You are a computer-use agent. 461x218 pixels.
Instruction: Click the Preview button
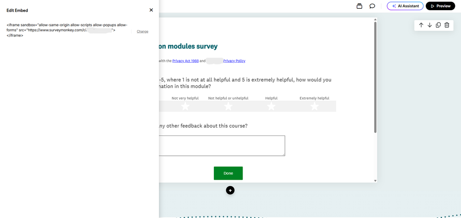click(x=440, y=6)
